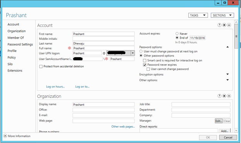Open the Other web pages link

(123, 126)
